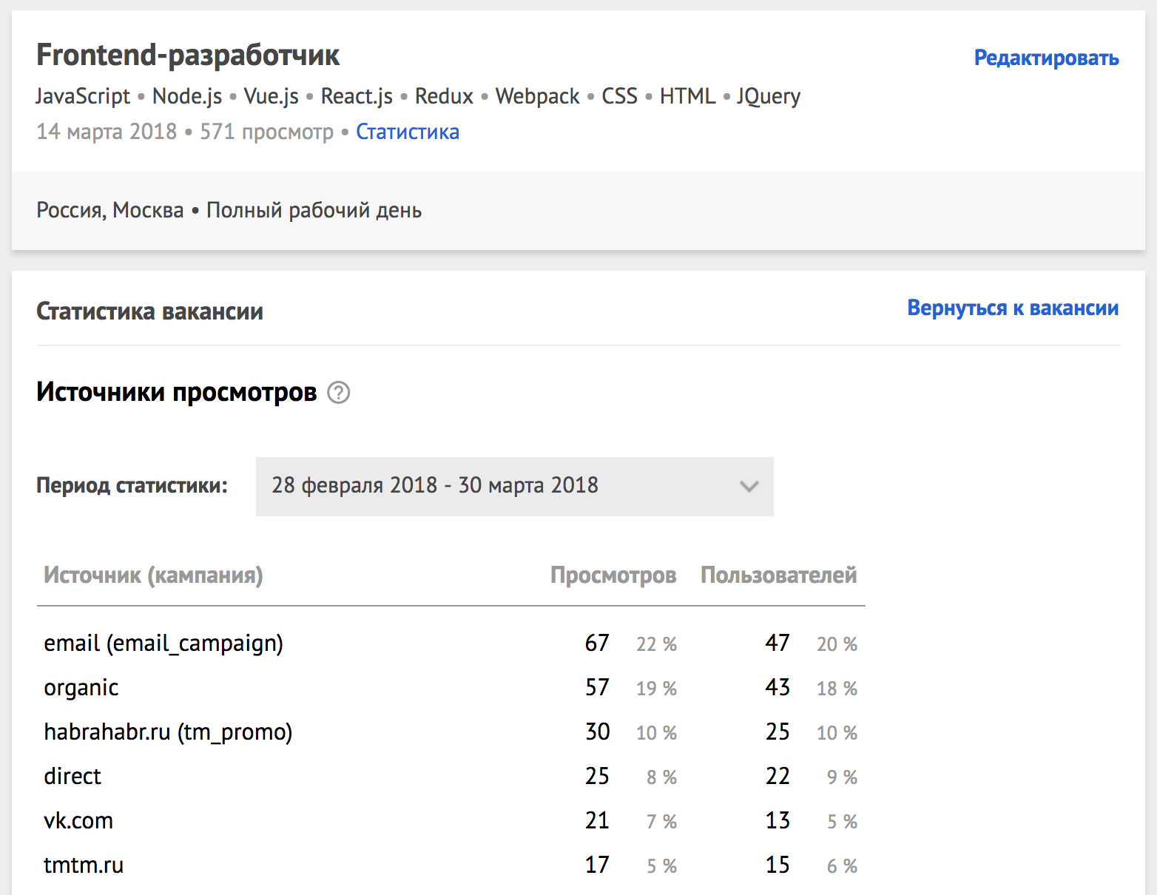This screenshot has width=1157, height=895.
Task: Click the Источники просмотров heading
Action: [176, 392]
